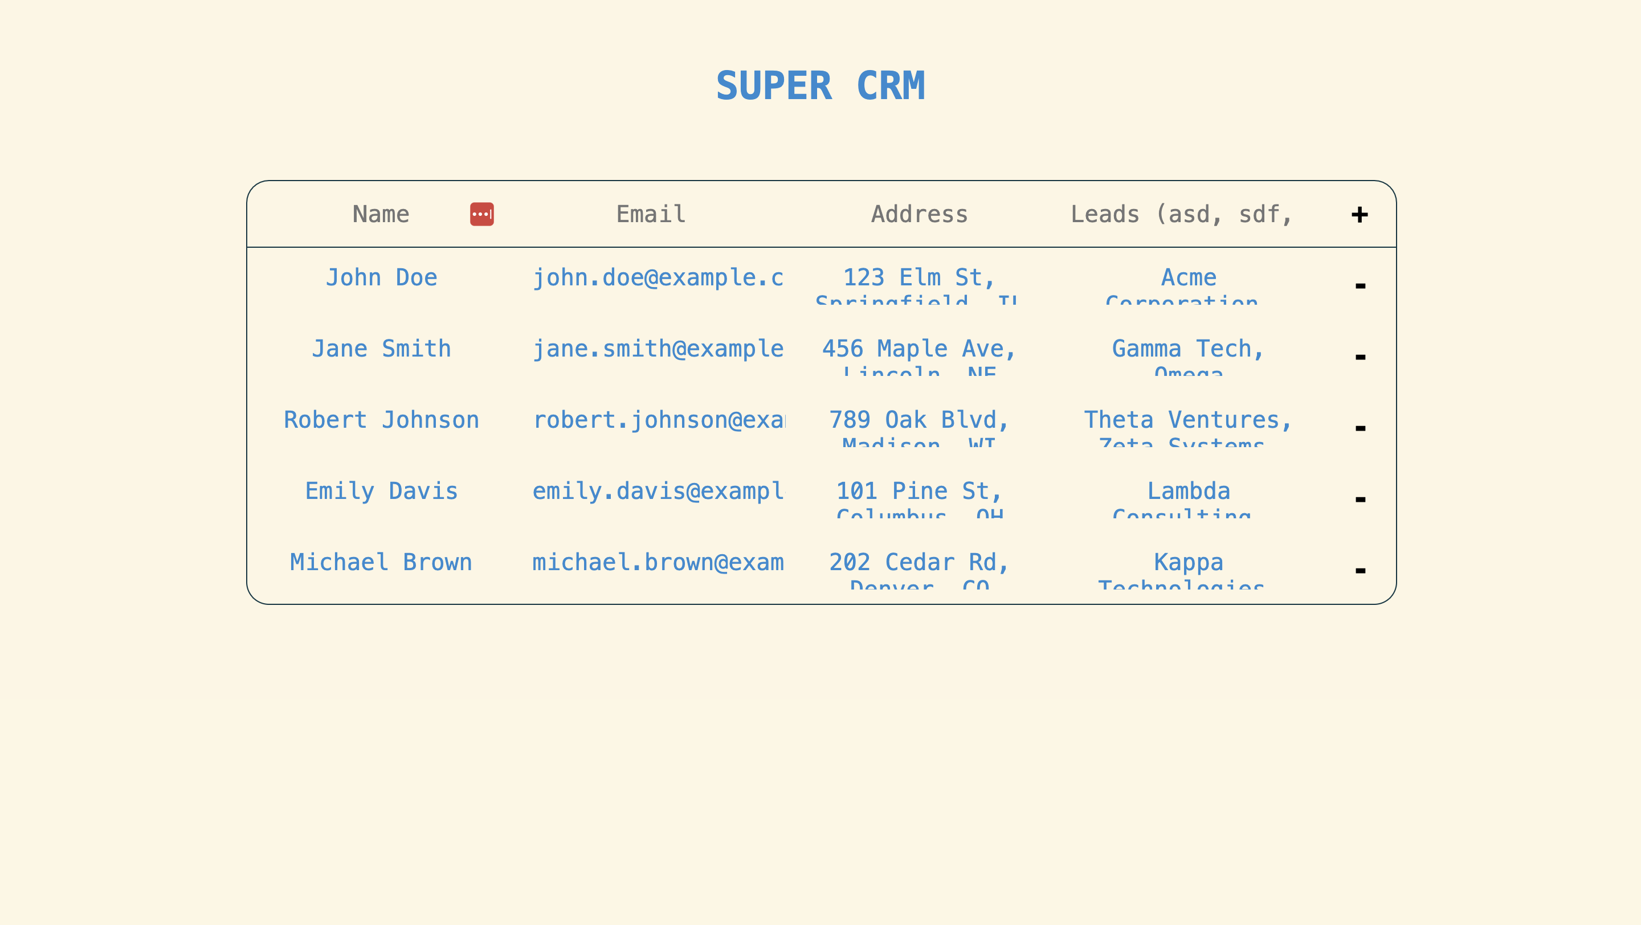The width and height of the screenshot is (1641, 925).
Task: Select jane.smith@example email cell
Action: point(659,349)
